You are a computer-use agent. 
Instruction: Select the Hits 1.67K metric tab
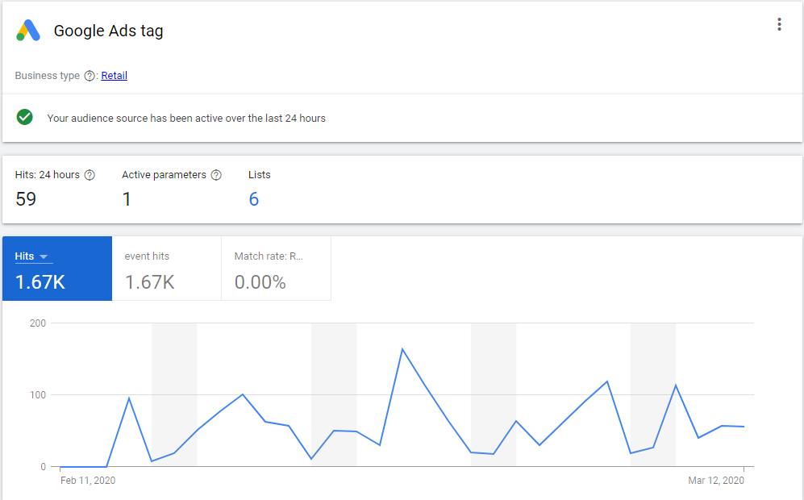coord(57,269)
